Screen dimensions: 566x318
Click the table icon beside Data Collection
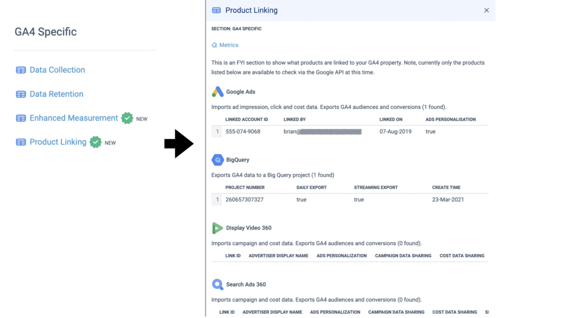(x=21, y=70)
